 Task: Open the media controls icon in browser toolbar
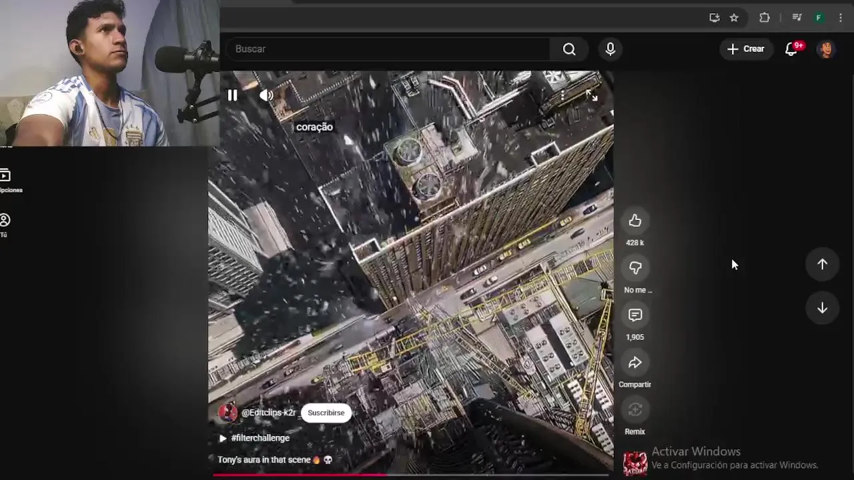797,18
